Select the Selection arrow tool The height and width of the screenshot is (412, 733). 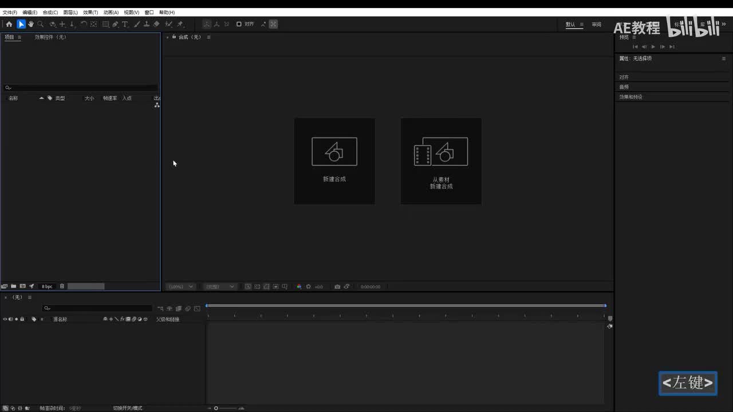coord(21,24)
